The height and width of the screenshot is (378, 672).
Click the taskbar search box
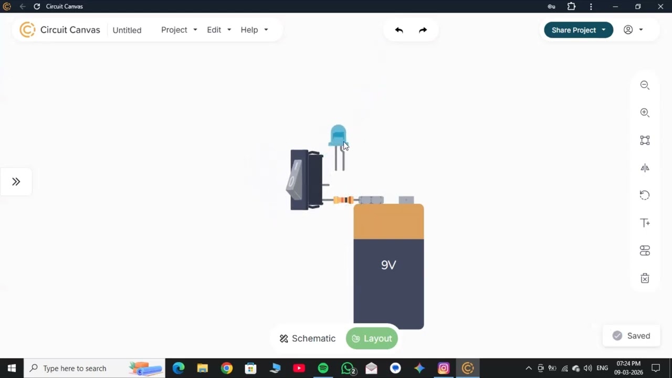click(94, 368)
